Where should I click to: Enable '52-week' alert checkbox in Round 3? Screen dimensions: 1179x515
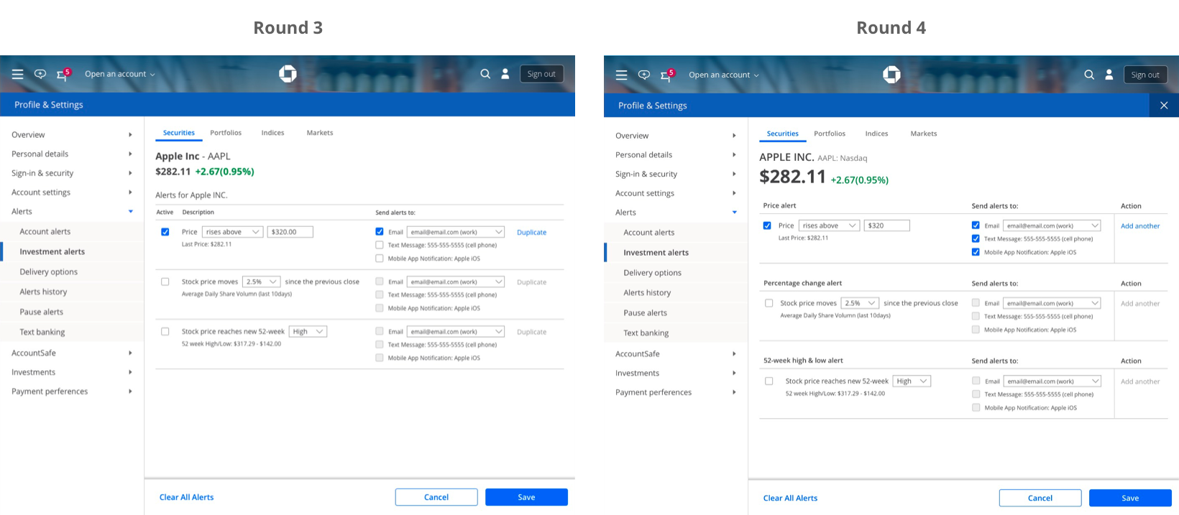(165, 331)
